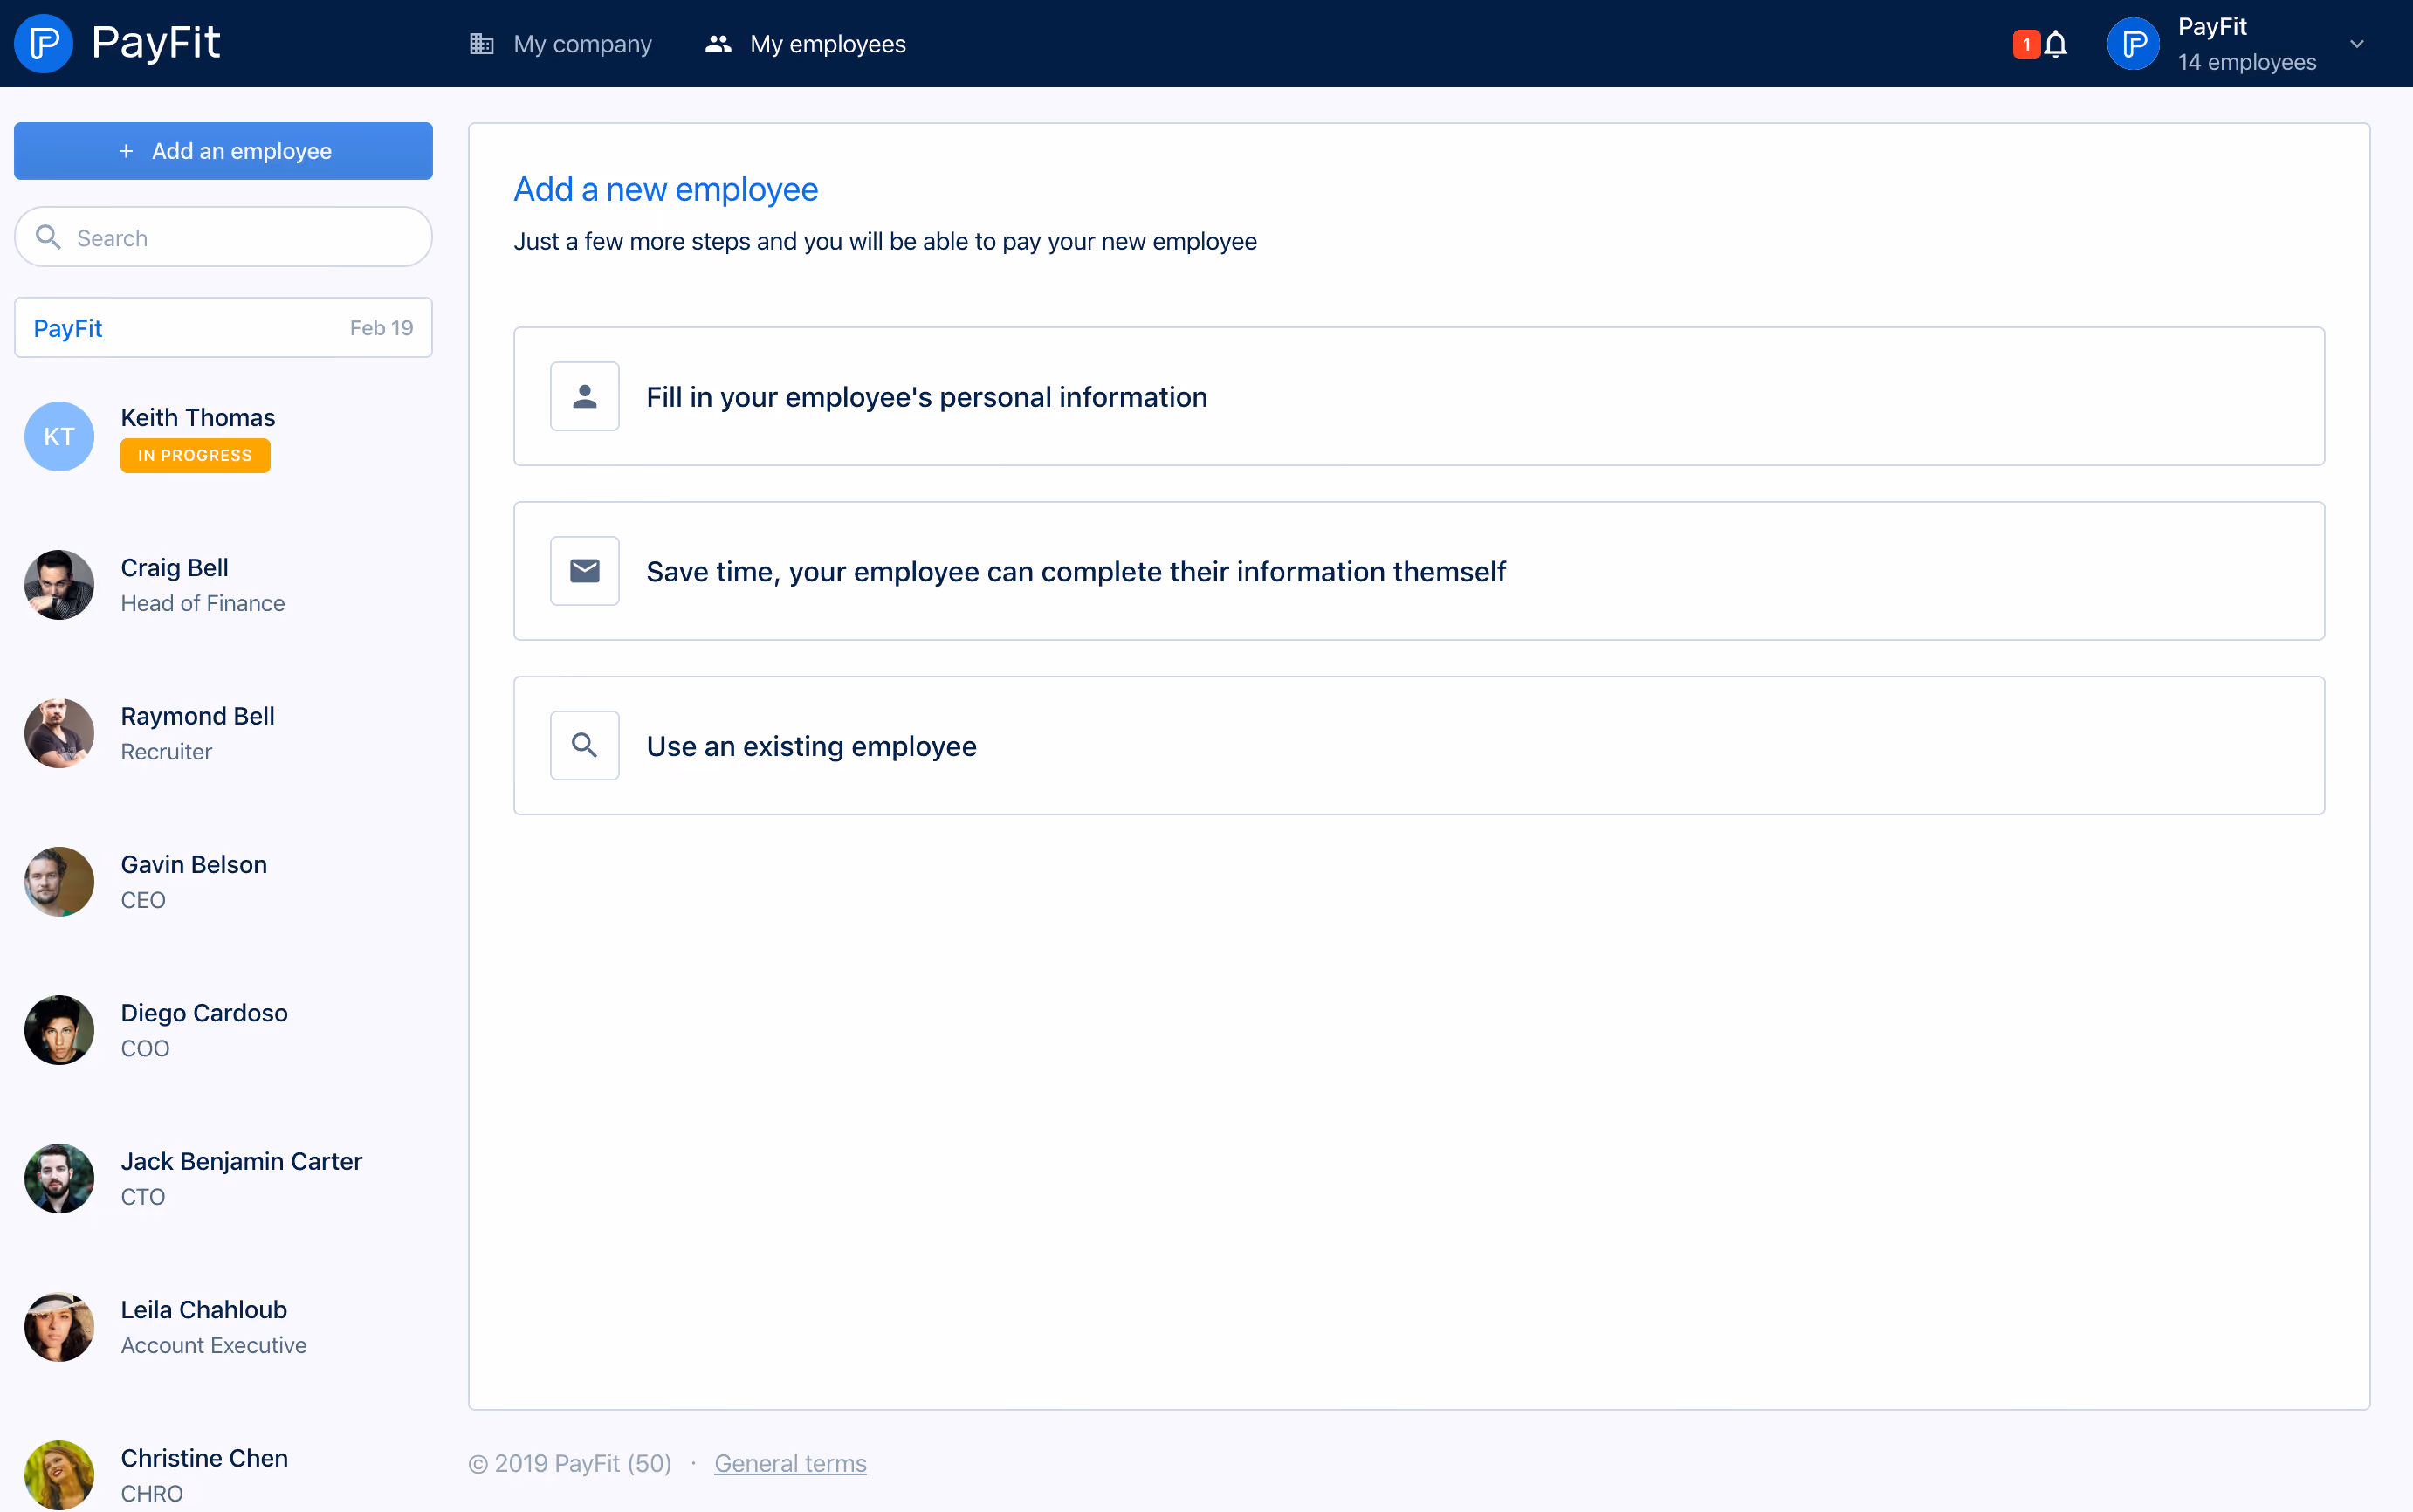Screen dimensions: 2413x1512
Task: Select the PayFit Feb 19 company entry
Action: 223,327
